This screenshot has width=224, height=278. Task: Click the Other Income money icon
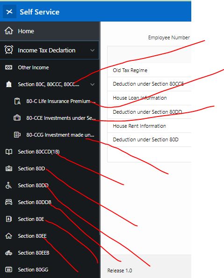click(x=9, y=67)
